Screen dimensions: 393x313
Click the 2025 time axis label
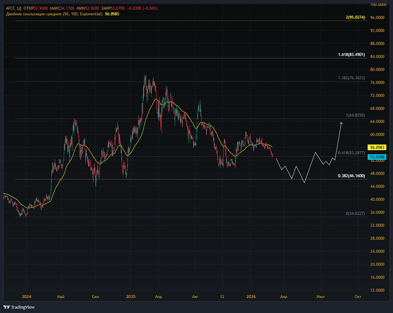tap(131, 297)
